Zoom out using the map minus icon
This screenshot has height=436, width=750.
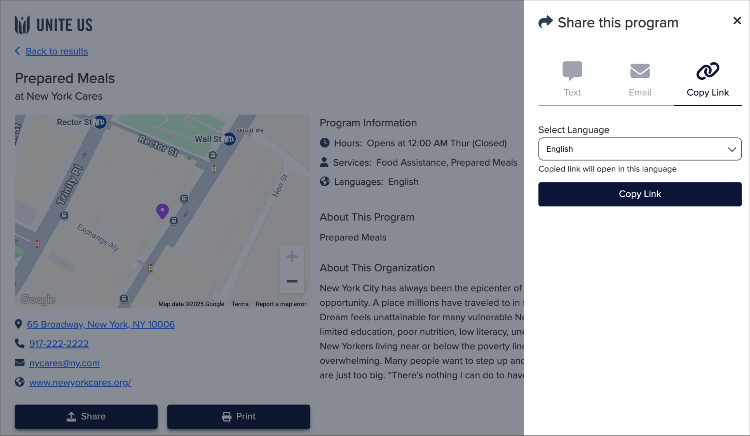[292, 281]
